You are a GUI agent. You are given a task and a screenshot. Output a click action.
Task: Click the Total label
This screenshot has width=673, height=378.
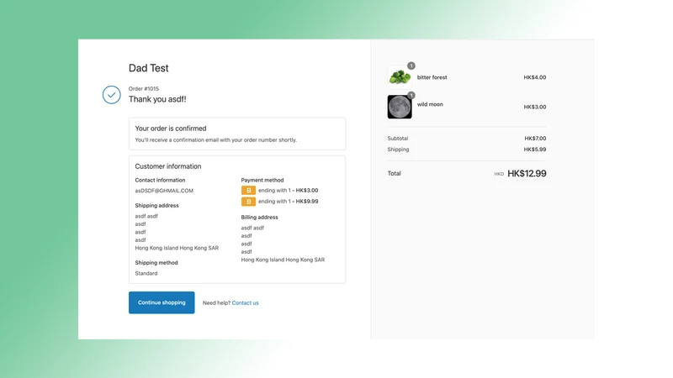[x=394, y=174]
